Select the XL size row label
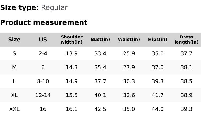Viewport: 201px width, 116px height. pyautogui.click(x=14, y=95)
